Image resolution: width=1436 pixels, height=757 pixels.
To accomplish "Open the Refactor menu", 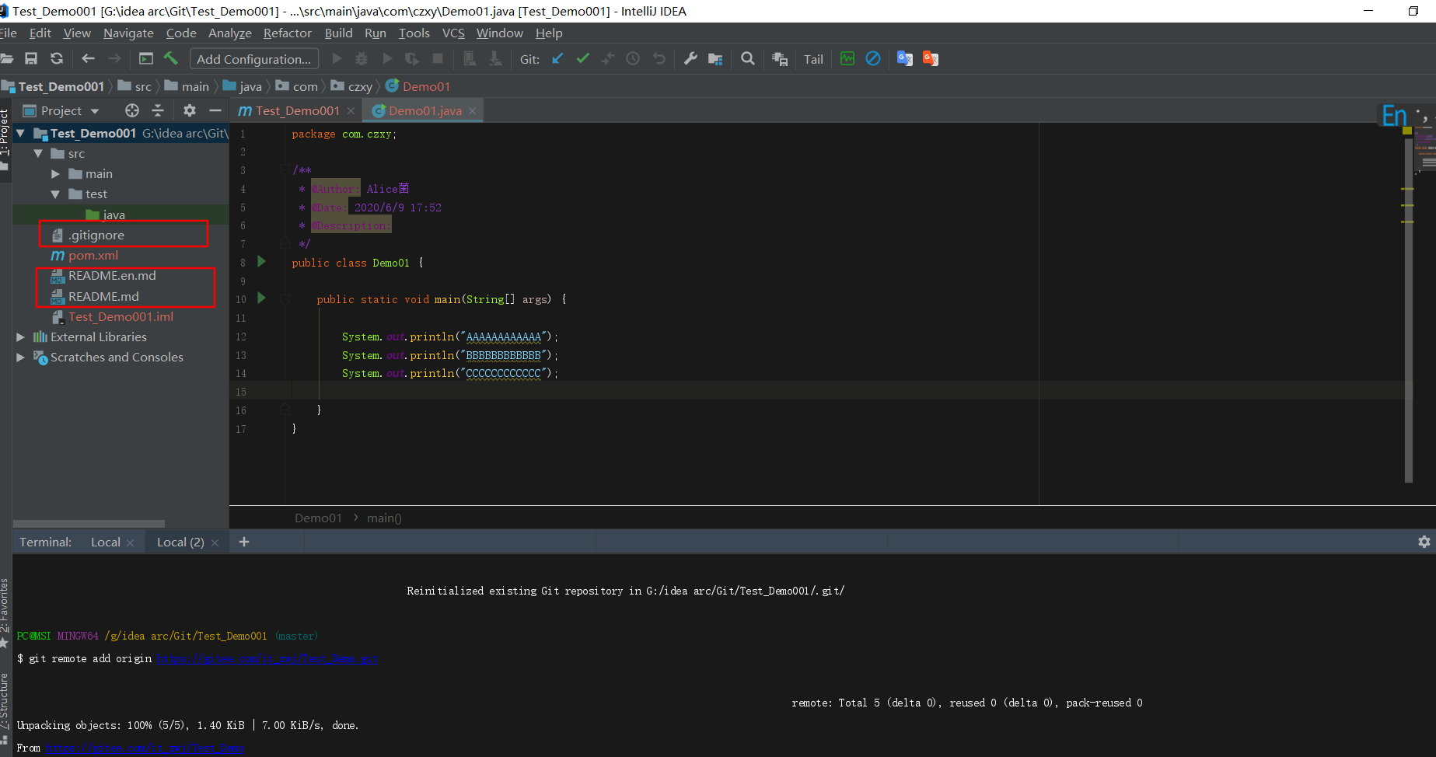I will 288,33.
